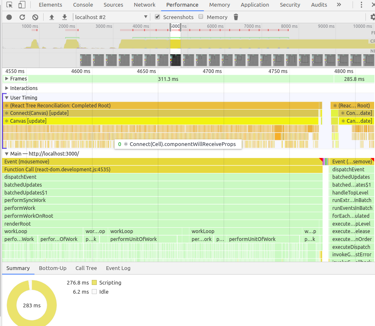Click the inspect element picker icon
The width and height of the screenshot is (375, 326).
coord(9,5)
